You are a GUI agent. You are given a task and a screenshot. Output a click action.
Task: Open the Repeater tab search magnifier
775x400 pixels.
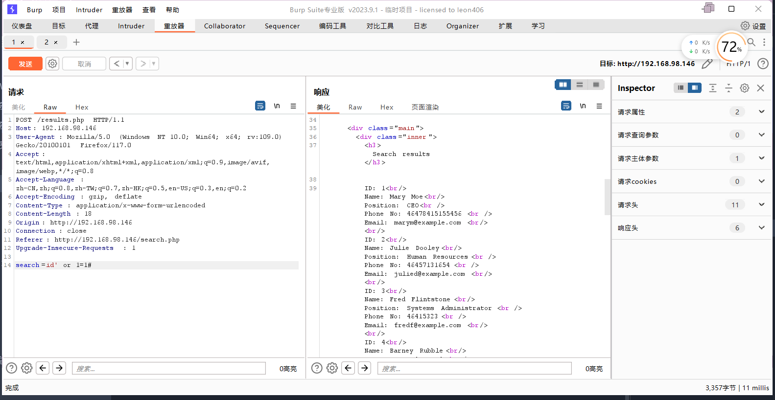pos(752,42)
